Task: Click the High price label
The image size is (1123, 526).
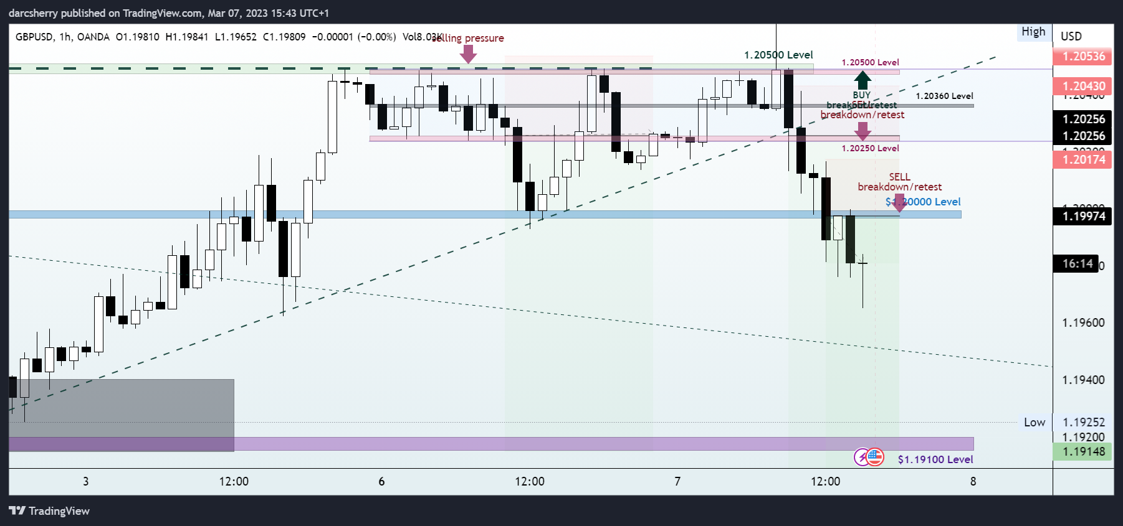Action: pos(1033,32)
